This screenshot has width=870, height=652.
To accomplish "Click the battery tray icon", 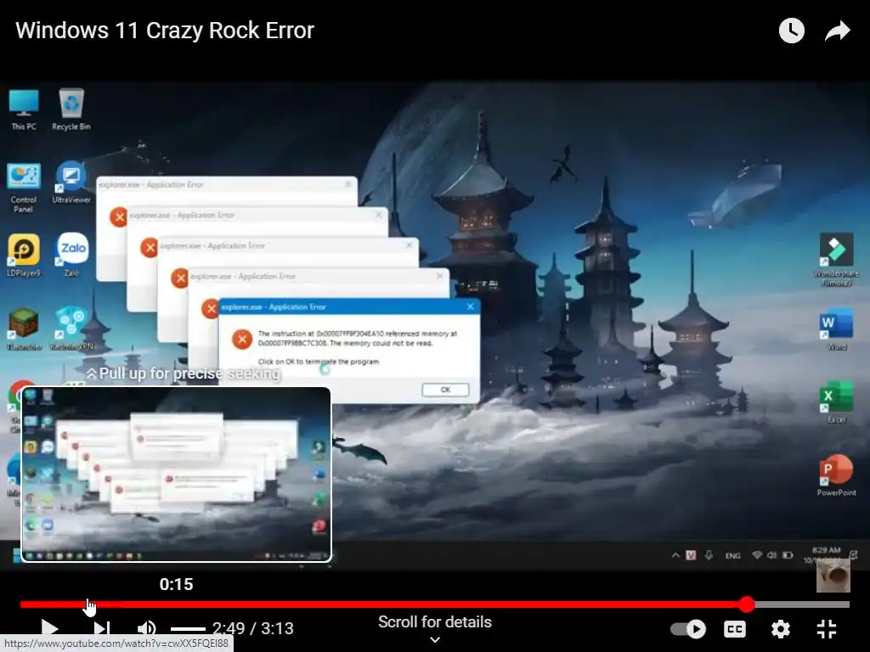I will [x=788, y=555].
